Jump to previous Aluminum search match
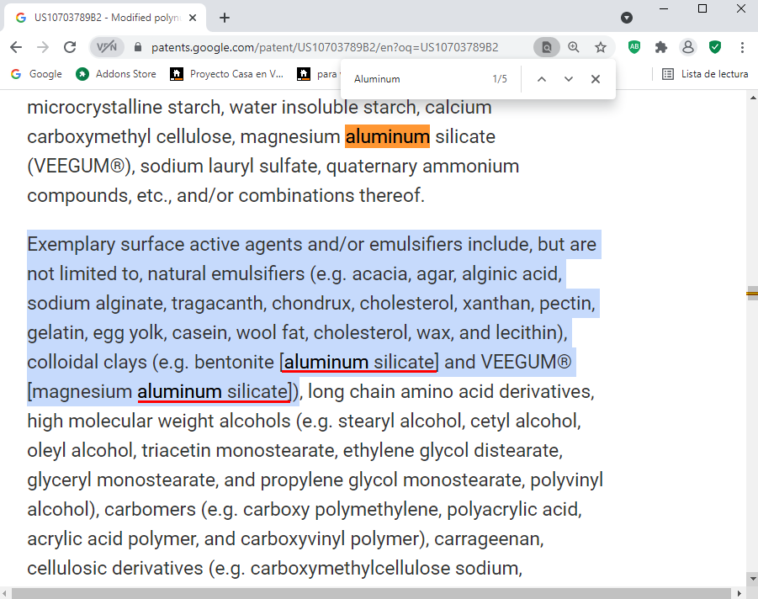758x599 pixels. click(x=542, y=79)
